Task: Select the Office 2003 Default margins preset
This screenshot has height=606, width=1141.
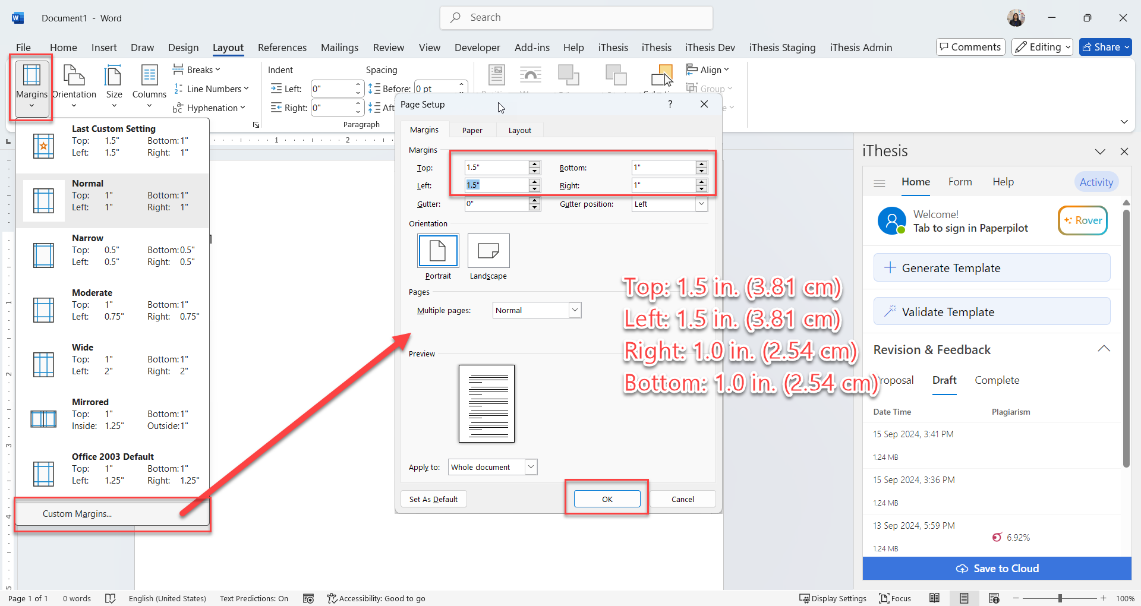Action: click(x=112, y=474)
